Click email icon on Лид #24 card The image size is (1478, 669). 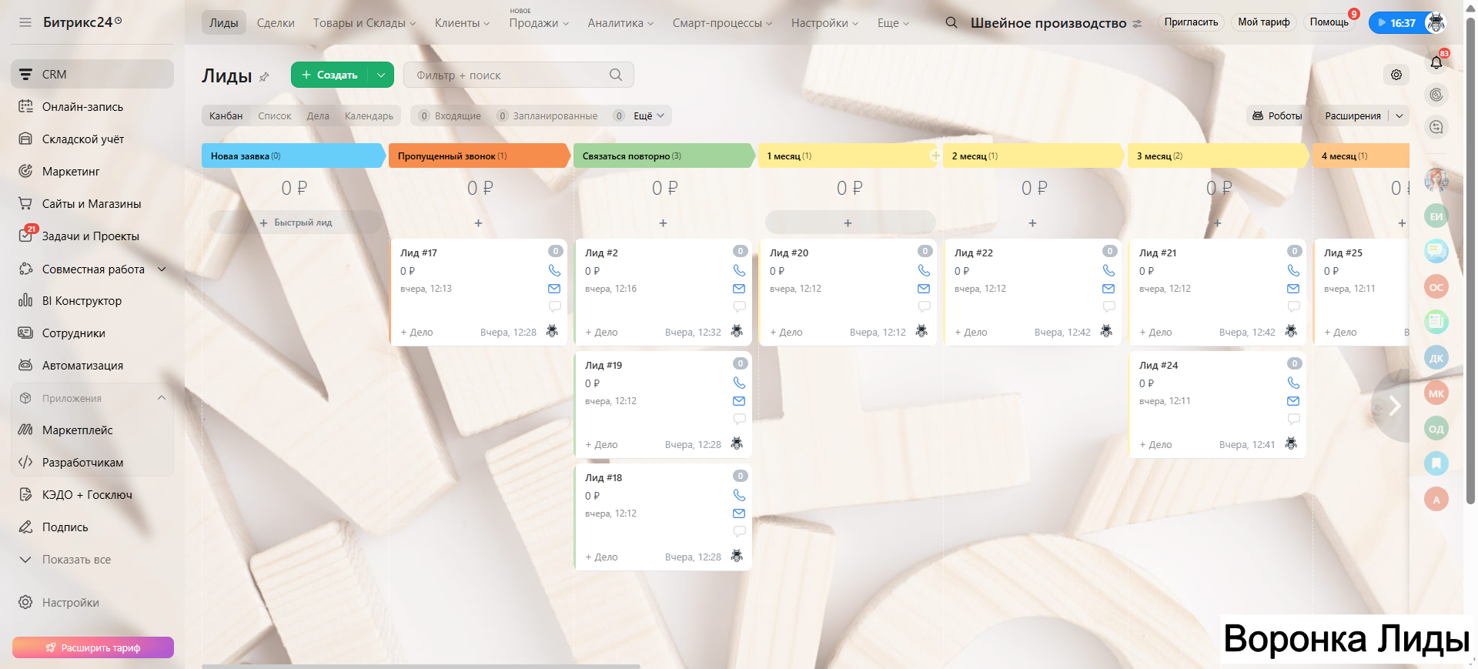point(1293,401)
